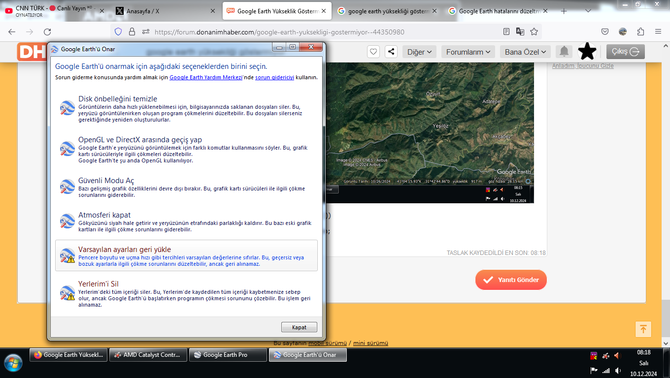Open the Firefox hamburger menu

658,32
